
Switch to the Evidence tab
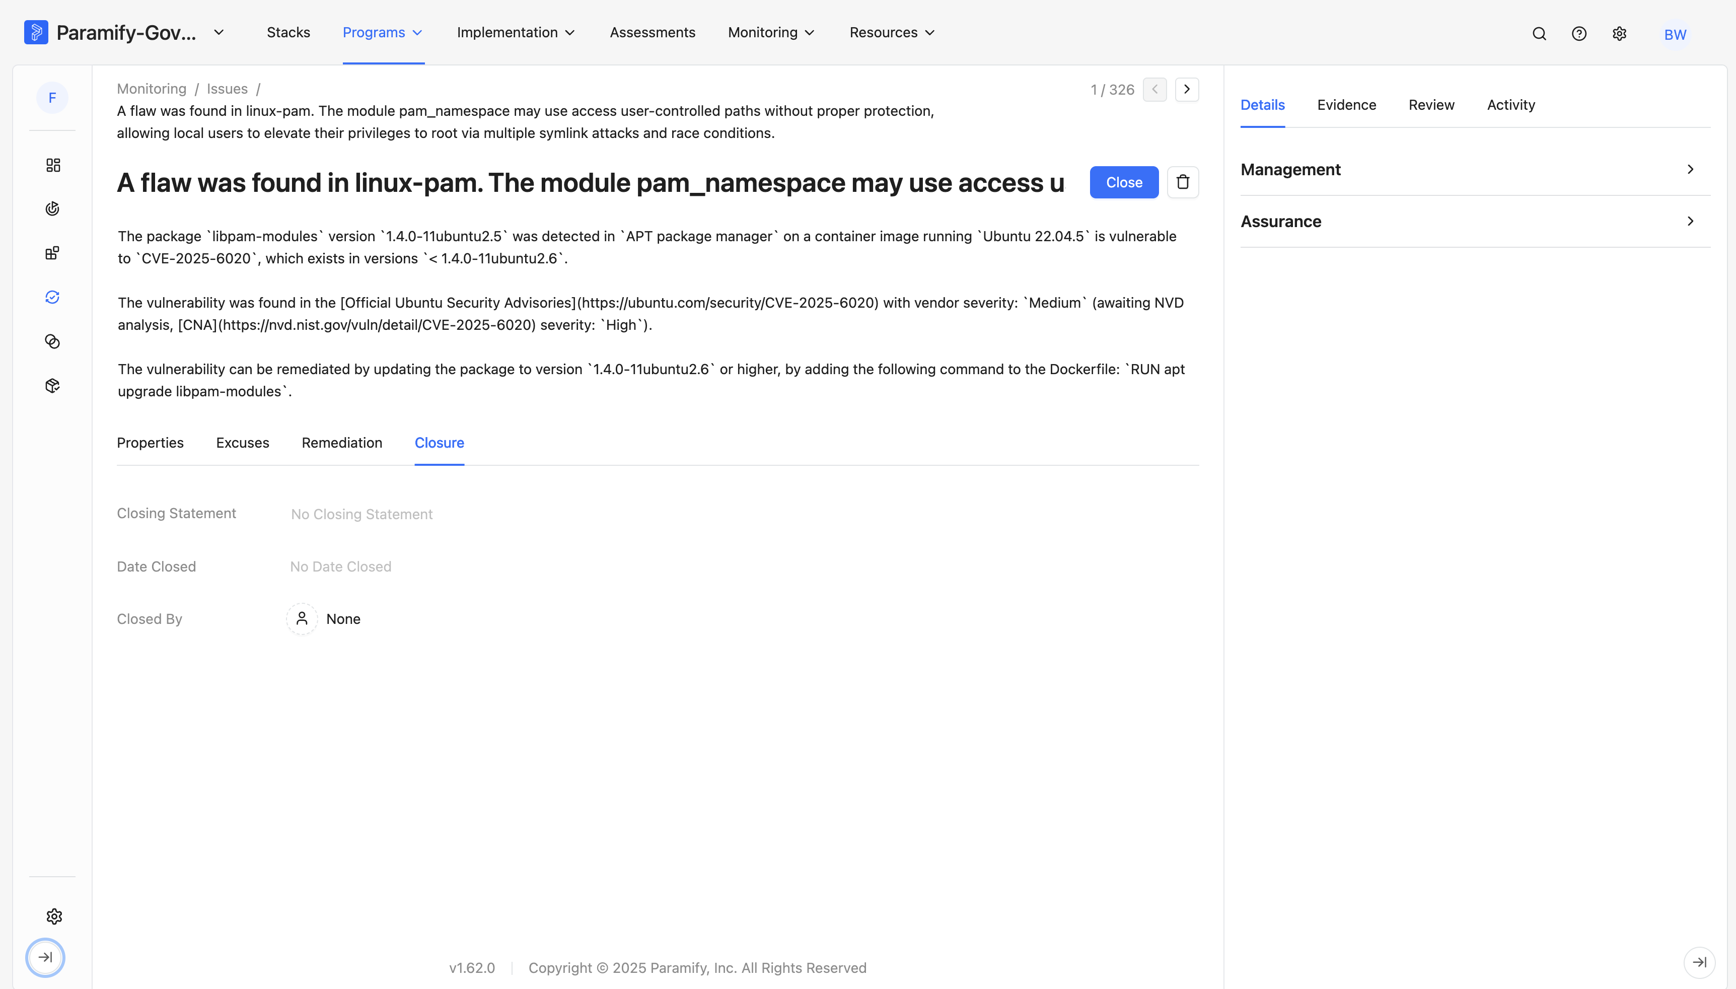click(1346, 105)
